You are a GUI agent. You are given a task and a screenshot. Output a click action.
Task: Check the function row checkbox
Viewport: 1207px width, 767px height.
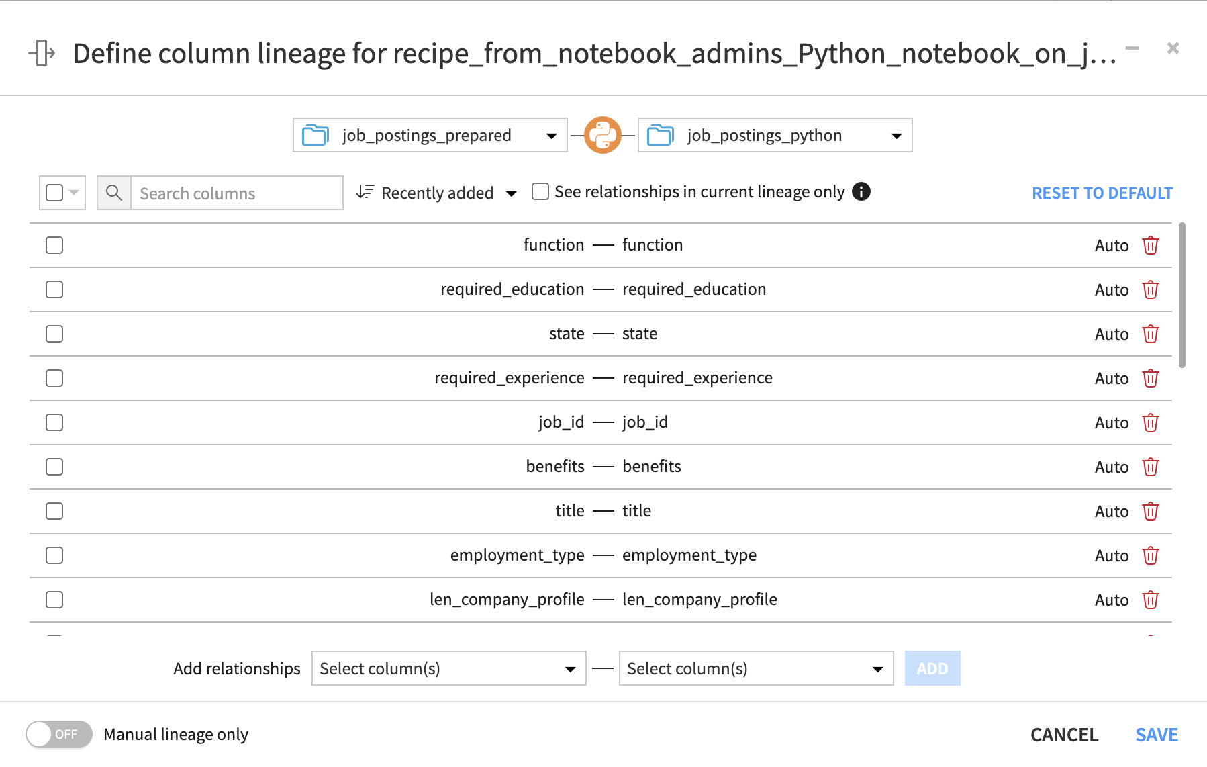(x=54, y=245)
